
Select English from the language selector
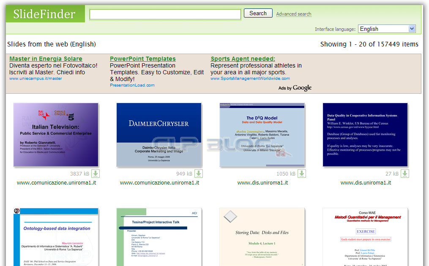386,29
